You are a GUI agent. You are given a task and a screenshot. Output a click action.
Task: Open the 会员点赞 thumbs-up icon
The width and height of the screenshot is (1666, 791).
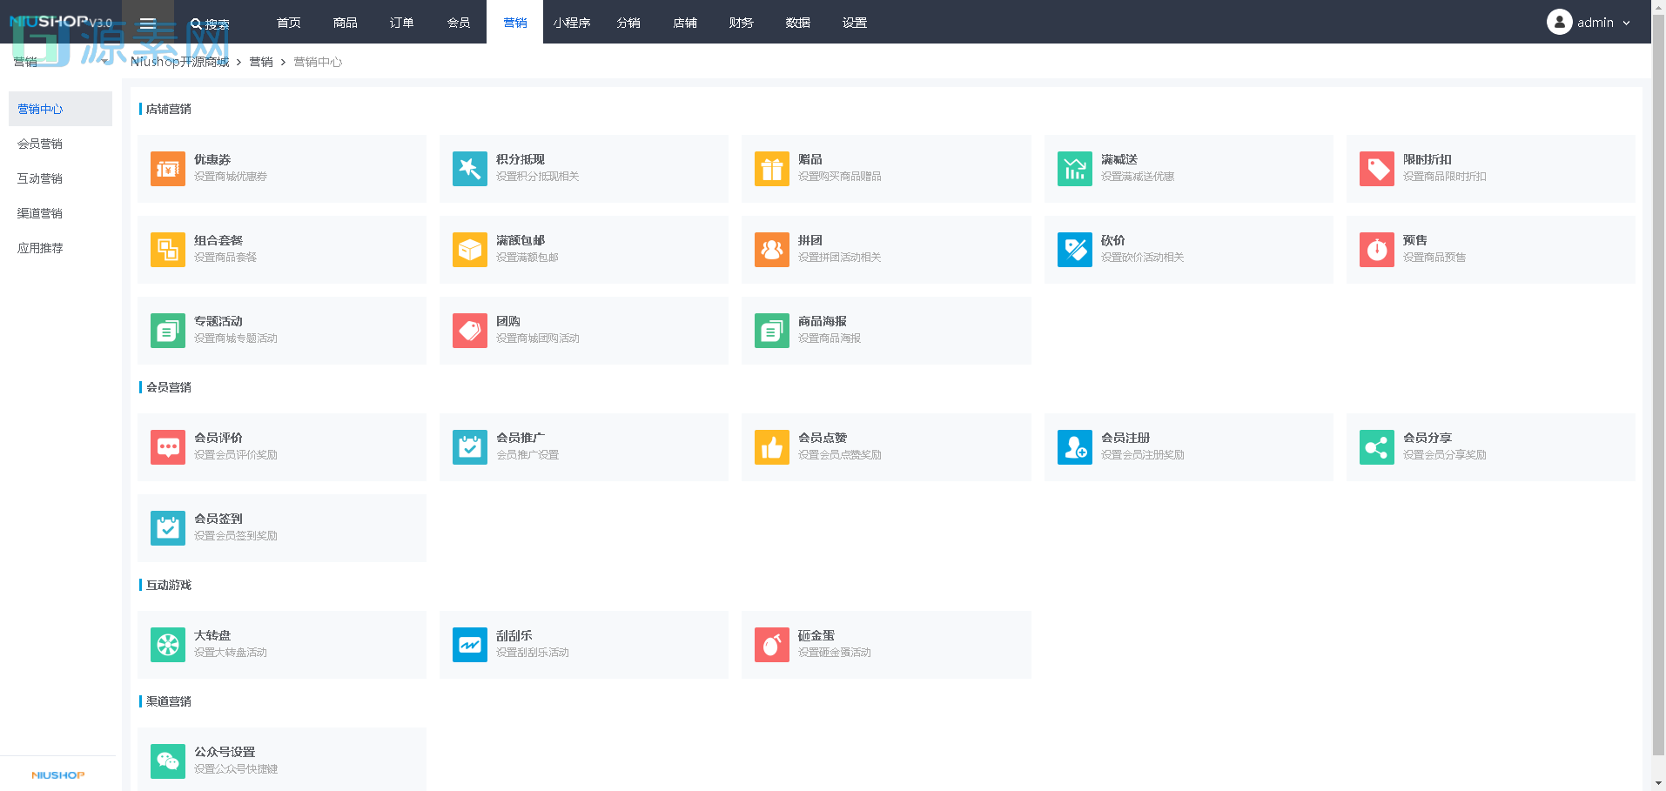pos(771,447)
